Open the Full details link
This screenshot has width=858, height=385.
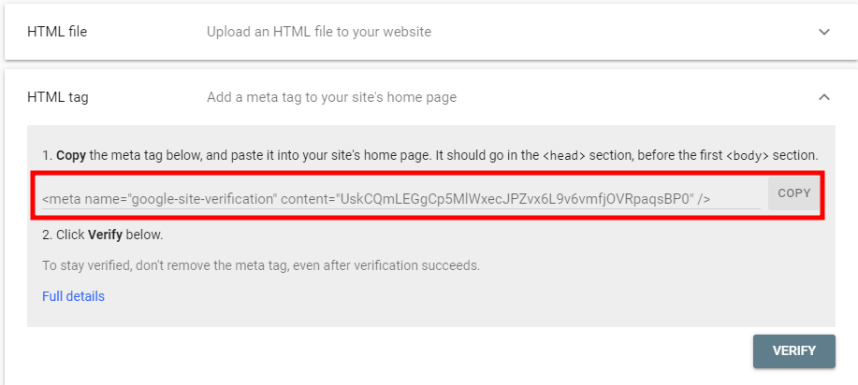[x=73, y=296]
